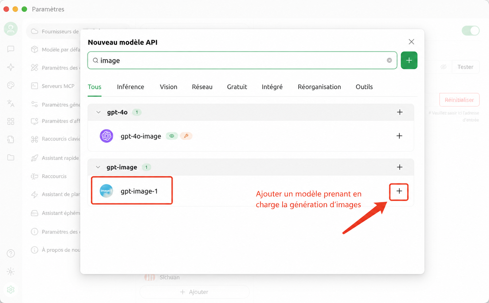
Task: Click the settings gear icon in sidebar
Action: pyautogui.click(x=11, y=290)
